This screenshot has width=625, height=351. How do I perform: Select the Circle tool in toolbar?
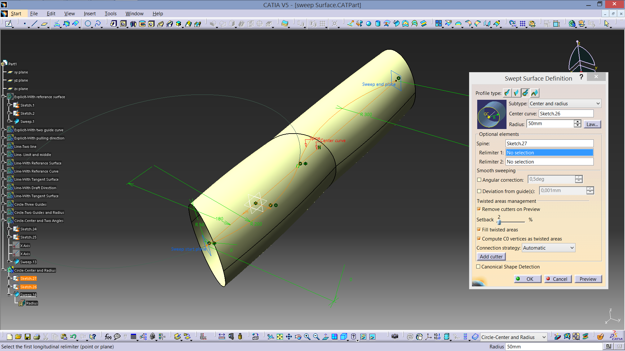pos(88,23)
